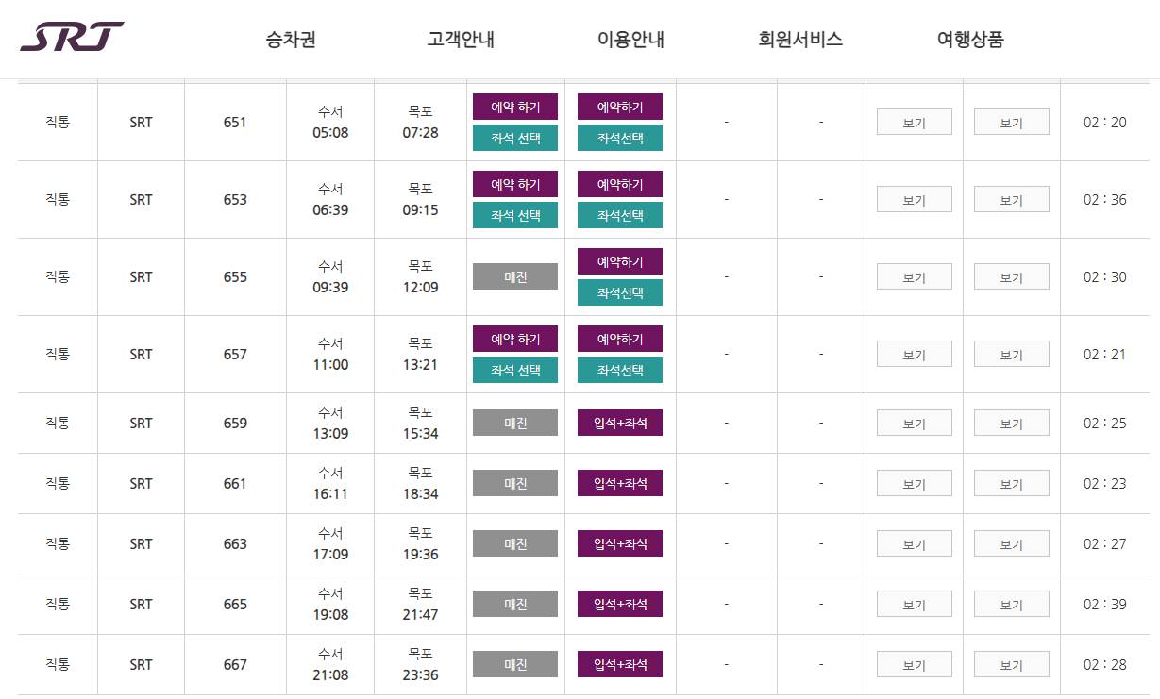Go to the SRT logo homepage
Image resolution: width=1160 pixels, height=699 pixels.
(72, 37)
